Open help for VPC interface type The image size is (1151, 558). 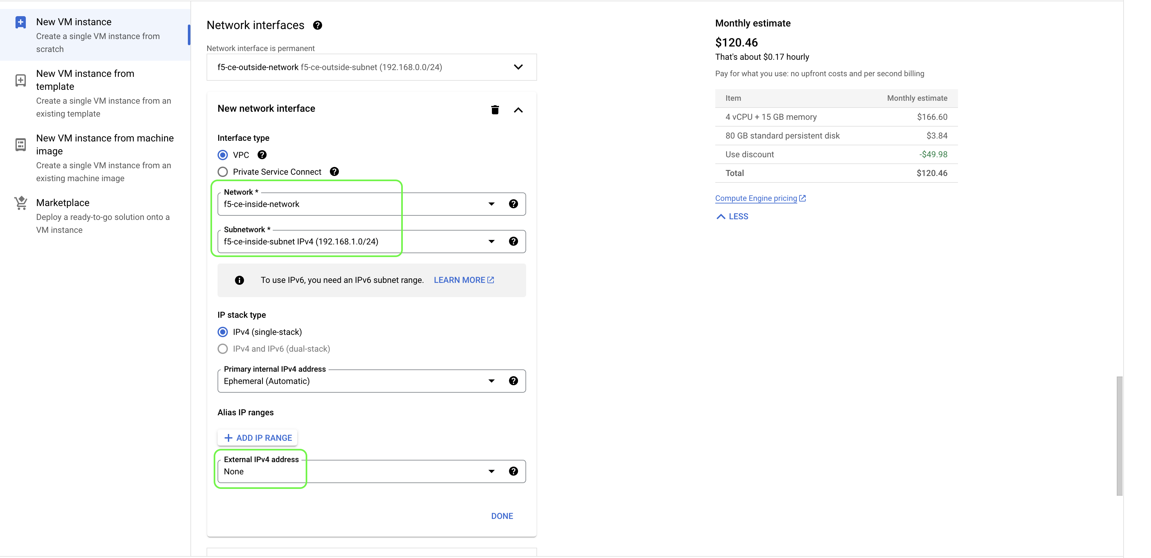[x=262, y=155]
